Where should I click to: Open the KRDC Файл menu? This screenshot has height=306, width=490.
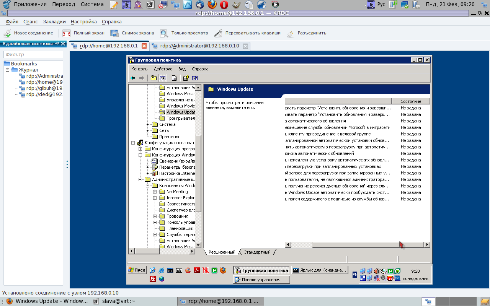click(12, 22)
